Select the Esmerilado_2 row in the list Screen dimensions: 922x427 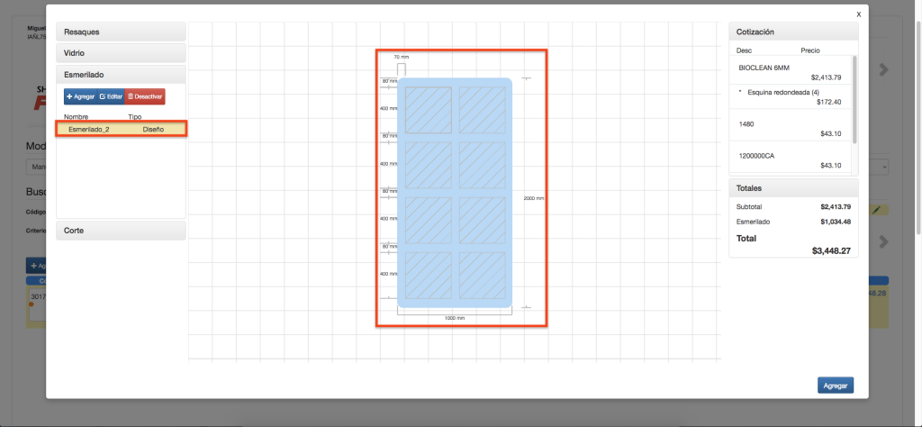[x=121, y=129]
